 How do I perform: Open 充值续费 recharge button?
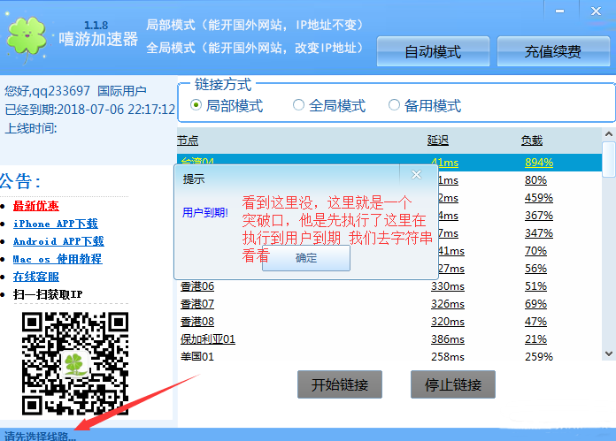point(553,52)
